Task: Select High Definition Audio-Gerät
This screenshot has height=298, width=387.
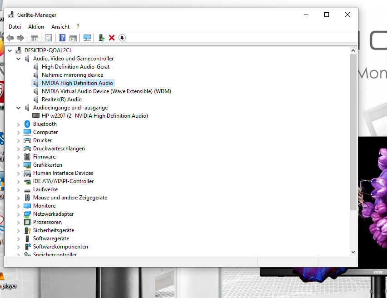Action: pos(75,67)
